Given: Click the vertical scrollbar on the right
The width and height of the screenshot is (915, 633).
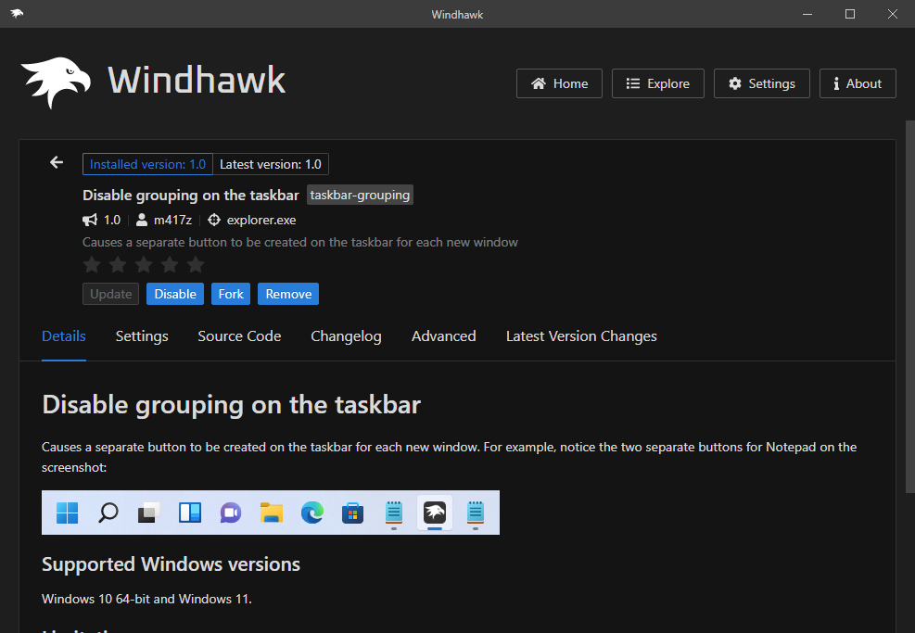Looking at the screenshot, I should coord(909,307).
